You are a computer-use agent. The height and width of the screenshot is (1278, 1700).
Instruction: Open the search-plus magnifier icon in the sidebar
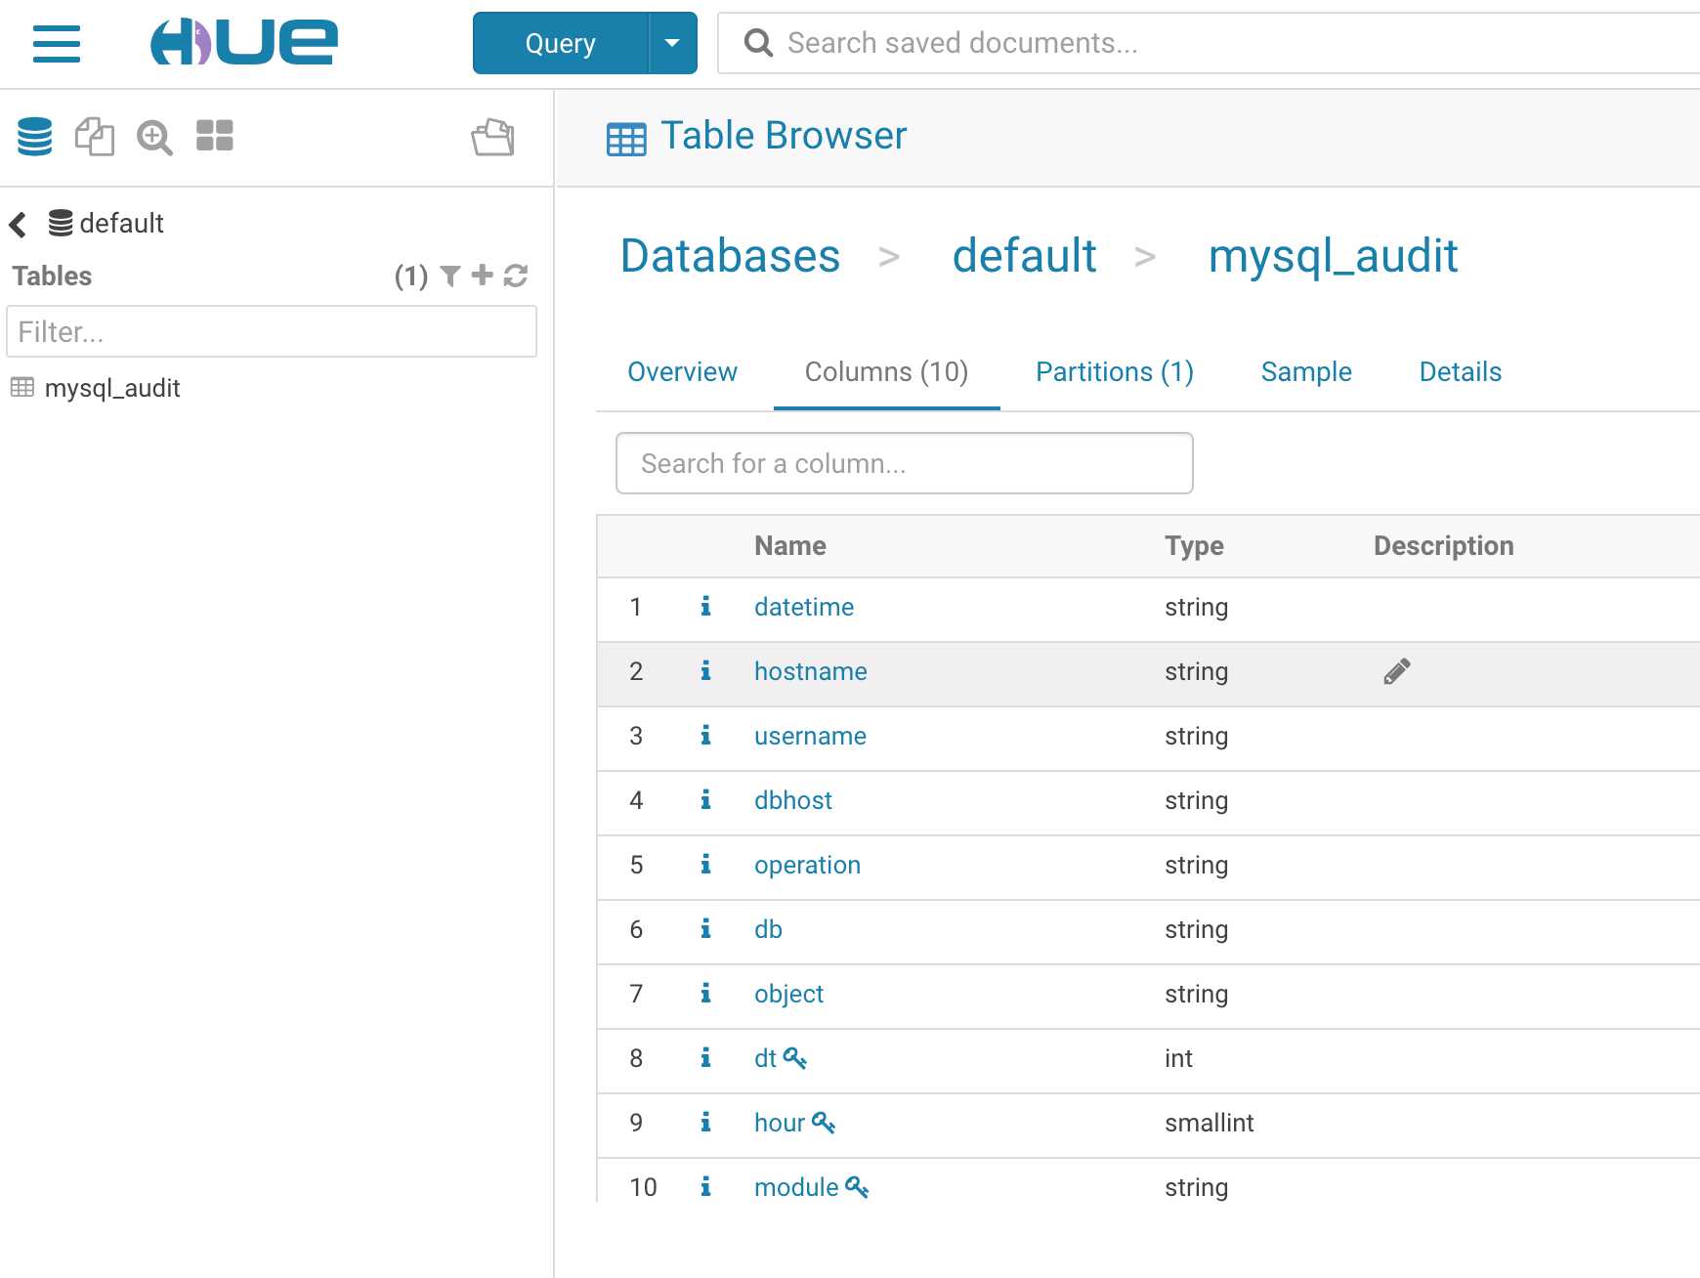[154, 138]
